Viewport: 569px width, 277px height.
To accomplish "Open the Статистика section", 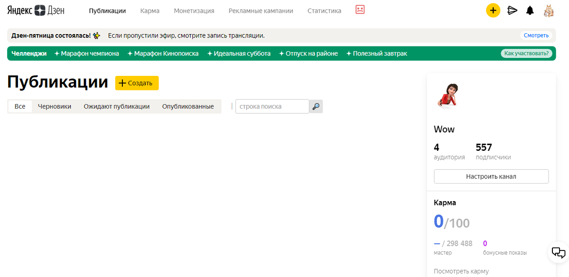I will tap(324, 10).
